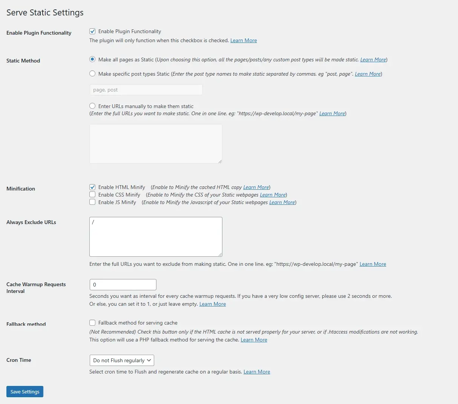Select Make all pages as Static option

pos(92,59)
